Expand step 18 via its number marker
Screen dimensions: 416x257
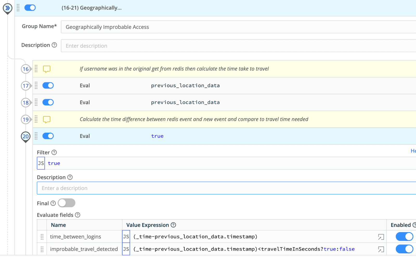25,103
